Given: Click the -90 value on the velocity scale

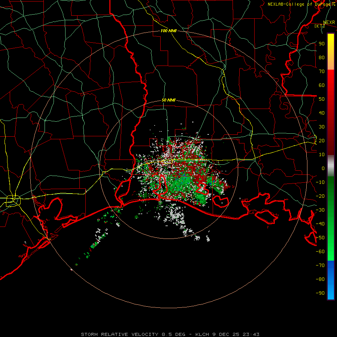Looking at the screenshot, I should point(320,293).
